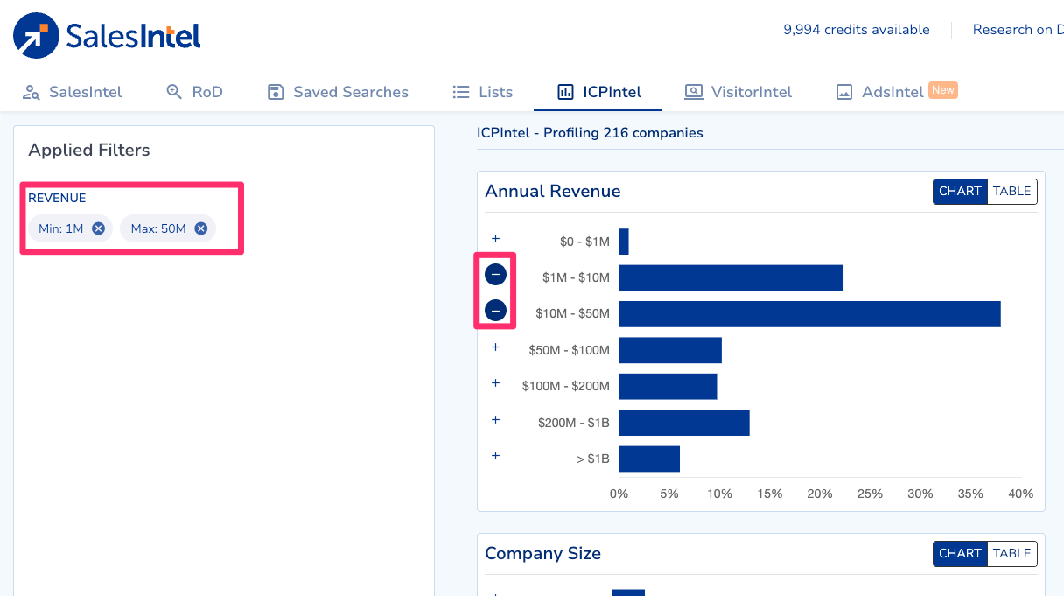This screenshot has height=596, width=1064.
Task: Deselect the $10M - $50M revenue range
Action: pyautogui.click(x=495, y=311)
